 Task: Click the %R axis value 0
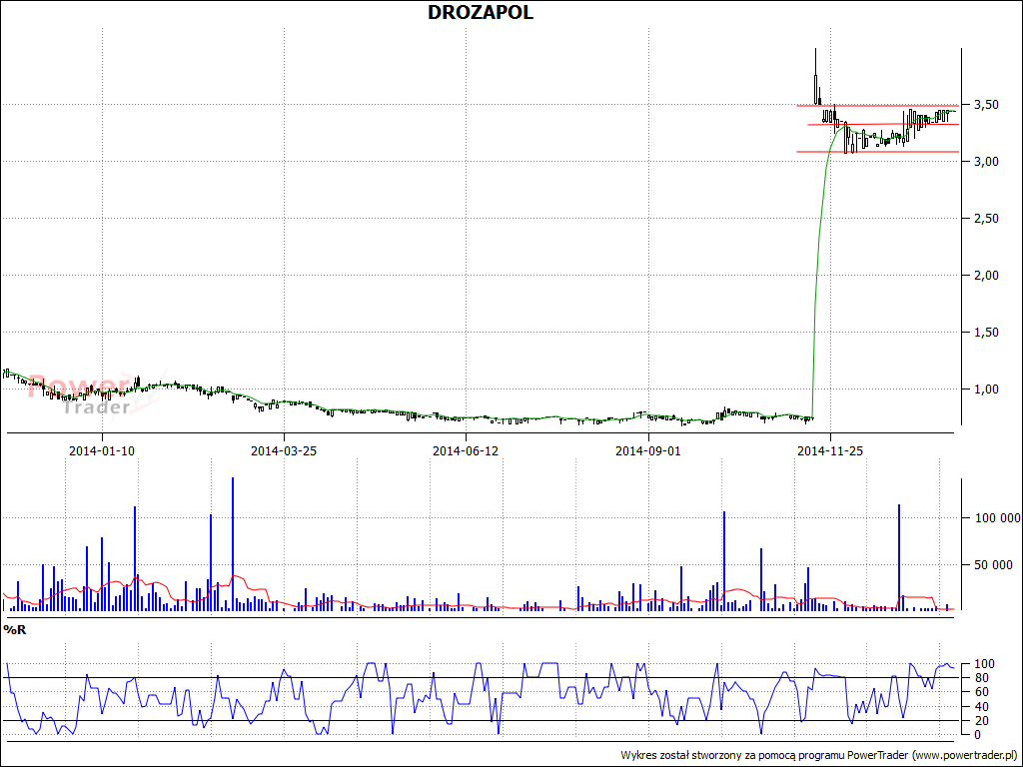[x=977, y=735]
